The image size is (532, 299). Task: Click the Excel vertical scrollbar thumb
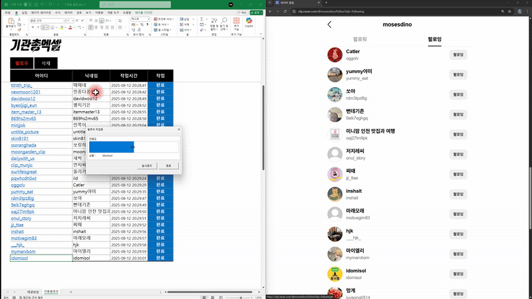tap(263, 128)
